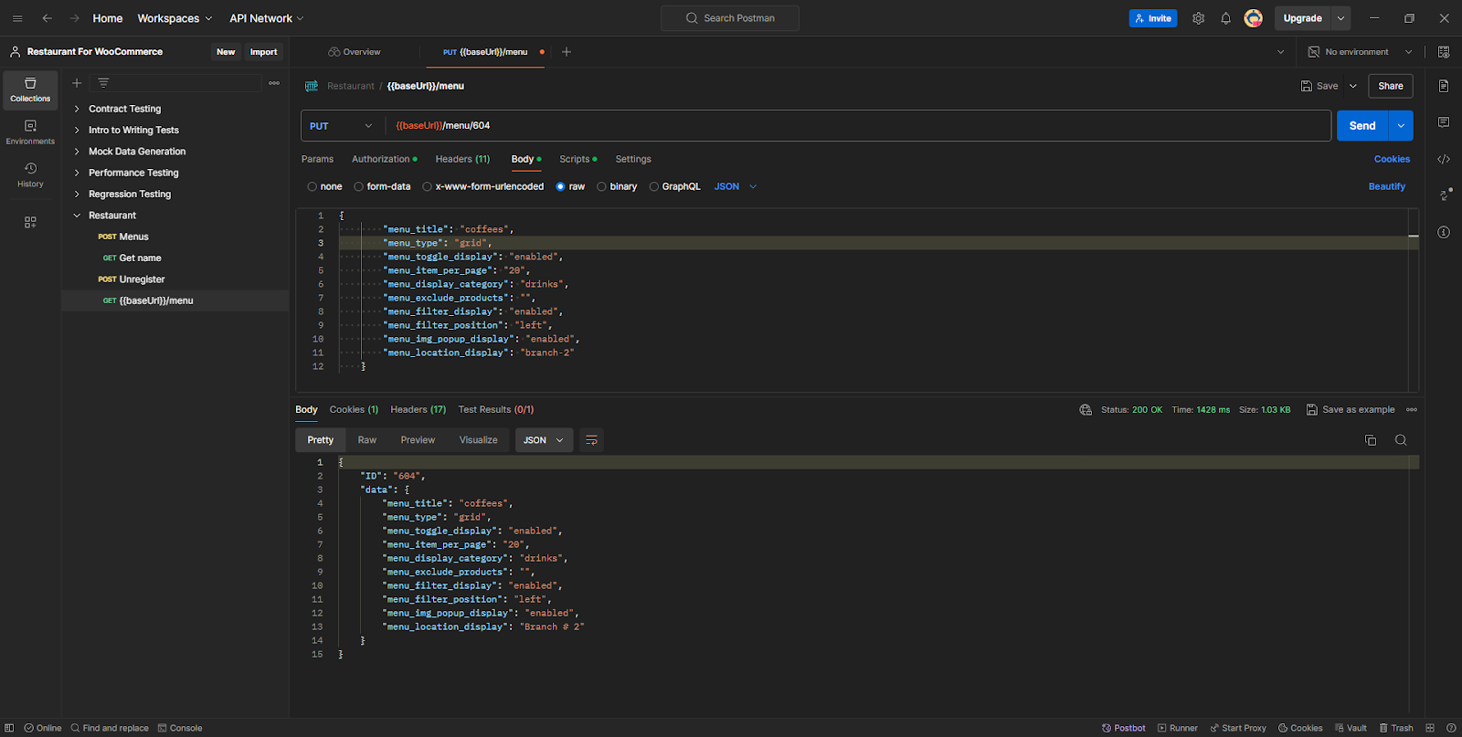Select the GraphQL body option
This screenshot has width=1462, height=737.
pyautogui.click(x=674, y=186)
